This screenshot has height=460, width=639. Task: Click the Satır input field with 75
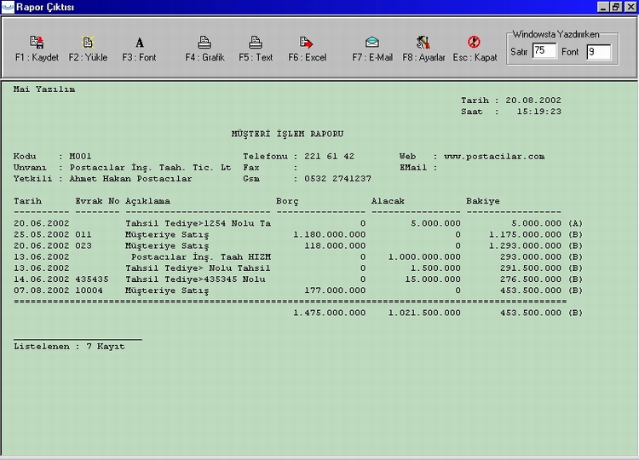click(x=544, y=51)
